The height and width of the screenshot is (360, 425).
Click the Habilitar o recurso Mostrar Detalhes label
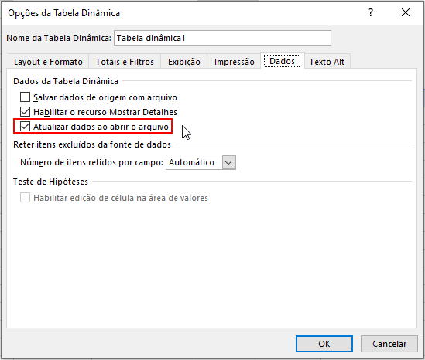click(105, 112)
